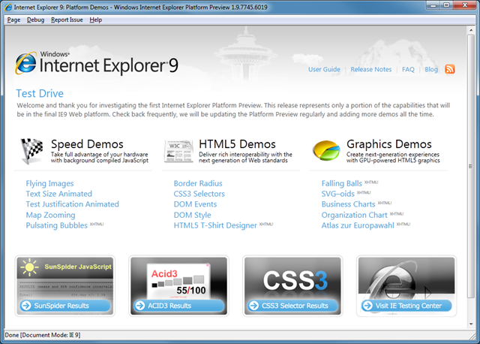Click the Internet Explorer 9 logo
This screenshot has width=480, height=344.
tap(97, 63)
